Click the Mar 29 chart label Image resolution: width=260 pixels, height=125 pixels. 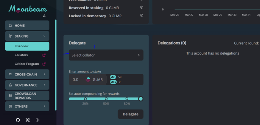(x=218, y=15)
